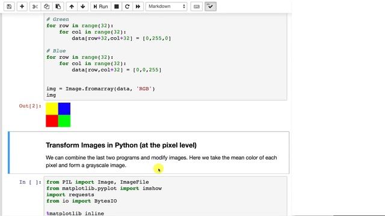Restart kernel and rerun all with fast-forward icon
Screen dimensions: 385x216
click(x=138, y=7)
